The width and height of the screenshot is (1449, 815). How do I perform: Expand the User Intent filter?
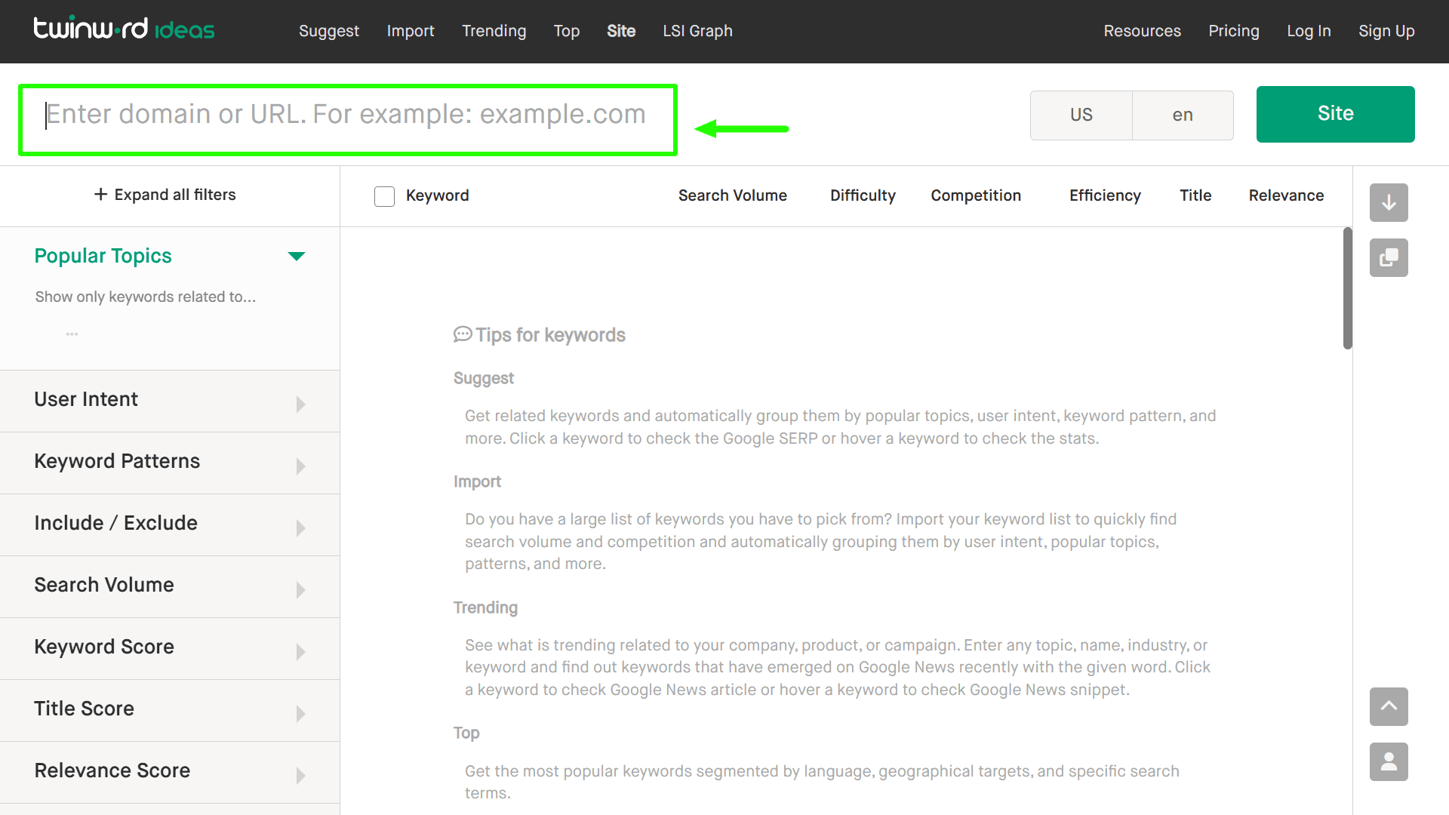pyautogui.click(x=170, y=401)
